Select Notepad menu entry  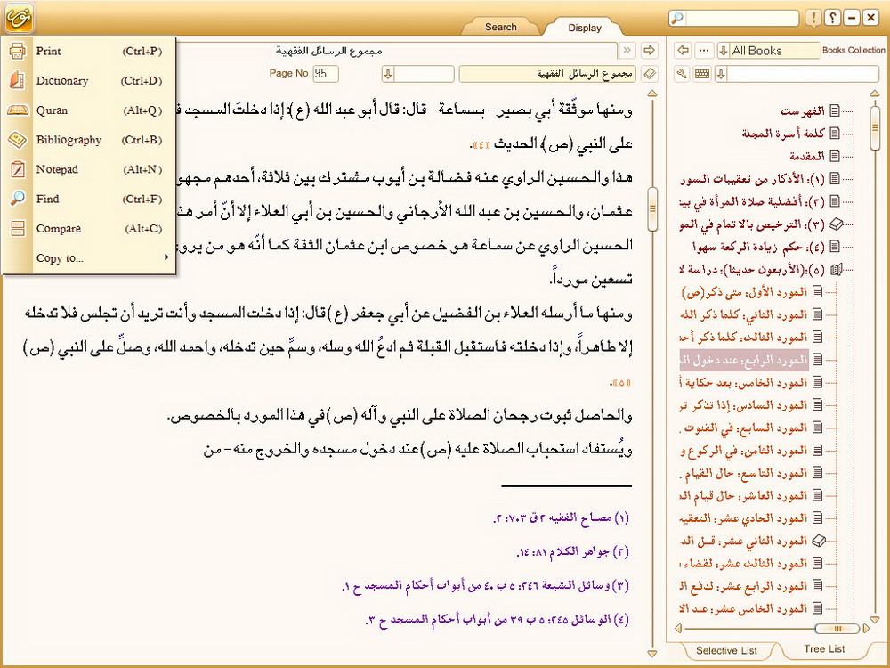(88, 169)
